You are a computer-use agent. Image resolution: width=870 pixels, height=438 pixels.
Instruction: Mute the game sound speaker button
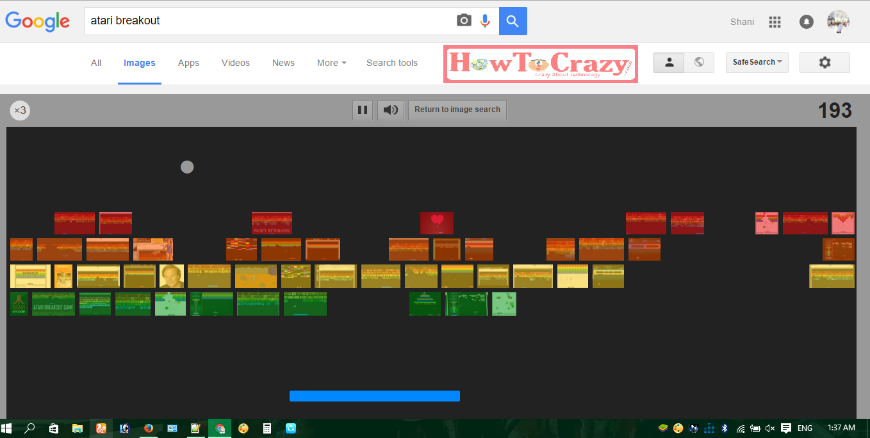click(390, 109)
